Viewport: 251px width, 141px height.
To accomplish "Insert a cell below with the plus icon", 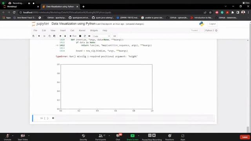I will (39, 36).
